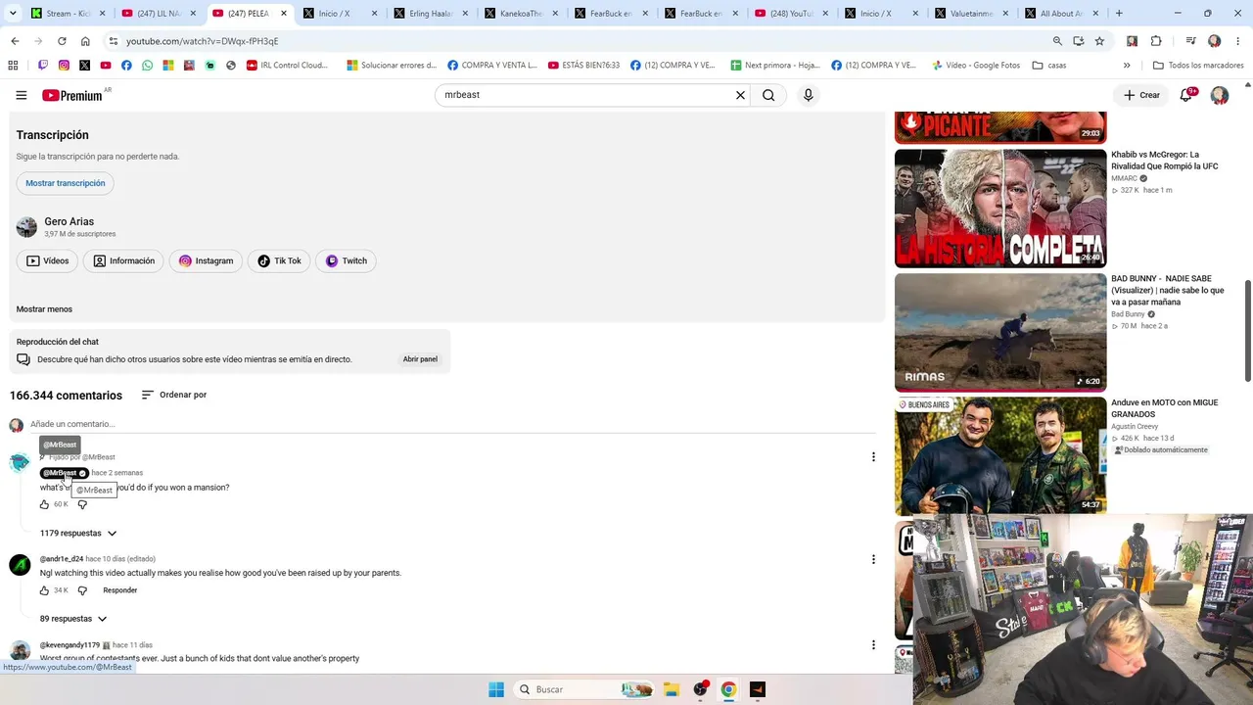Dislike the pinned MrBeast comment

coord(82,504)
